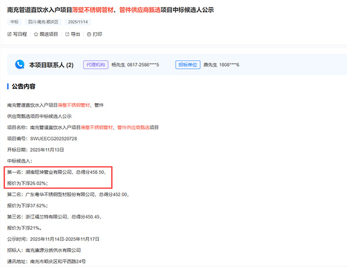
Task: Click the 代理机构 badge
Action: tap(95, 64)
